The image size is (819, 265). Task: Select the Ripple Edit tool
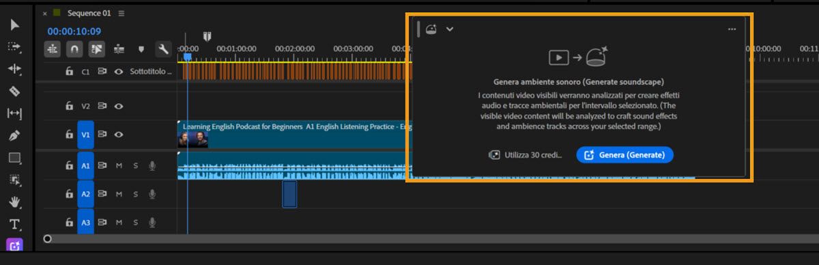coord(14,69)
